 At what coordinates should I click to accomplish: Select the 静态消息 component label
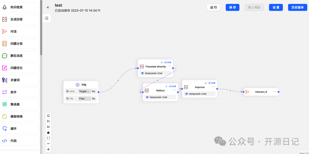(x=17, y=56)
